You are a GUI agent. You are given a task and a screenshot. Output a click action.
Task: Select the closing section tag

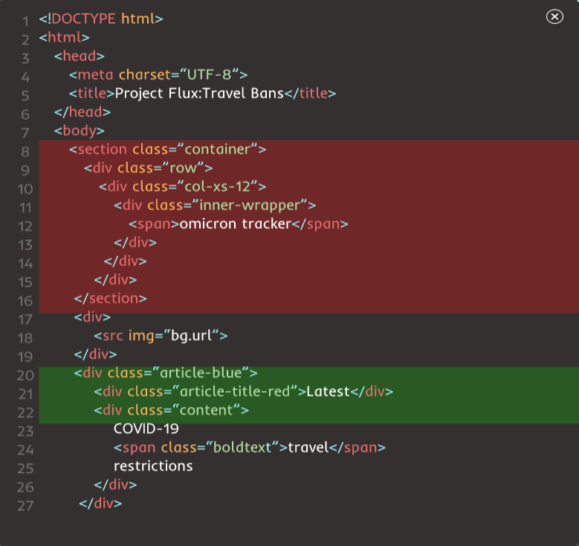(110, 299)
